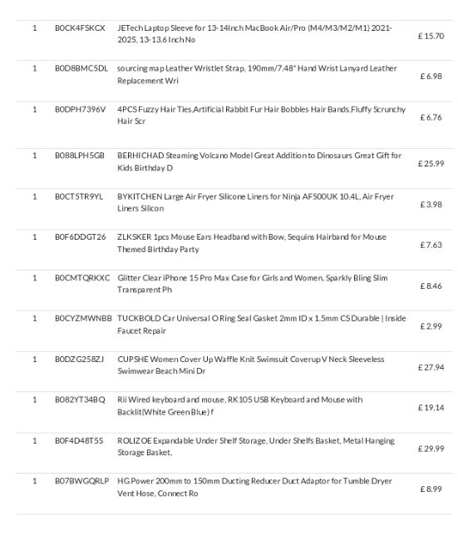Viewport: 458px width, 541px height.
Task: Select HG Power Ducting Reducer description
Action: coord(254,487)
